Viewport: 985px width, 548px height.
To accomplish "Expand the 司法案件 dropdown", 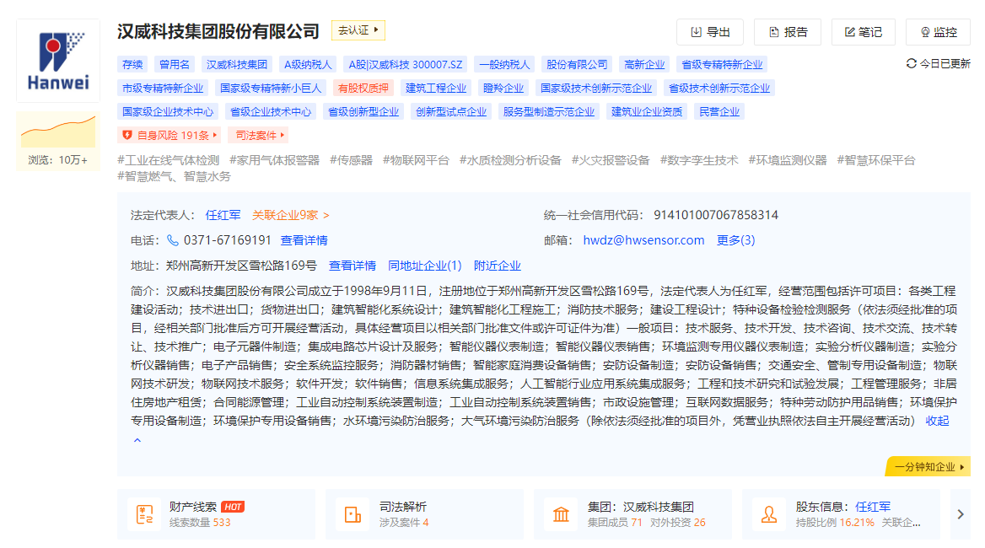I will click(x=260, y=135).
